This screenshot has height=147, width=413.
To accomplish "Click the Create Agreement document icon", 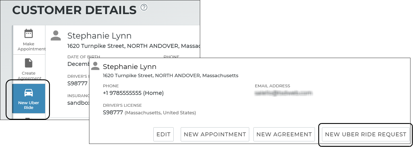I will (x=28, y=63).
